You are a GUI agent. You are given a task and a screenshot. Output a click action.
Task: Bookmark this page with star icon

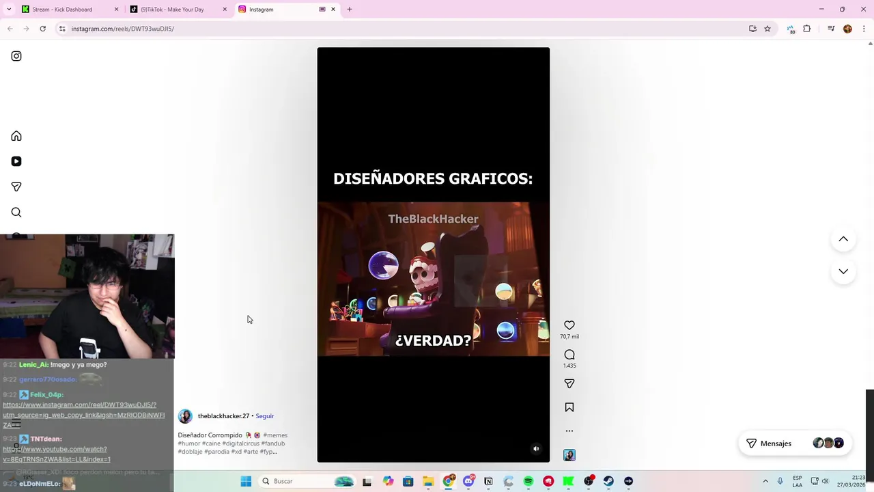pos(767,29)
